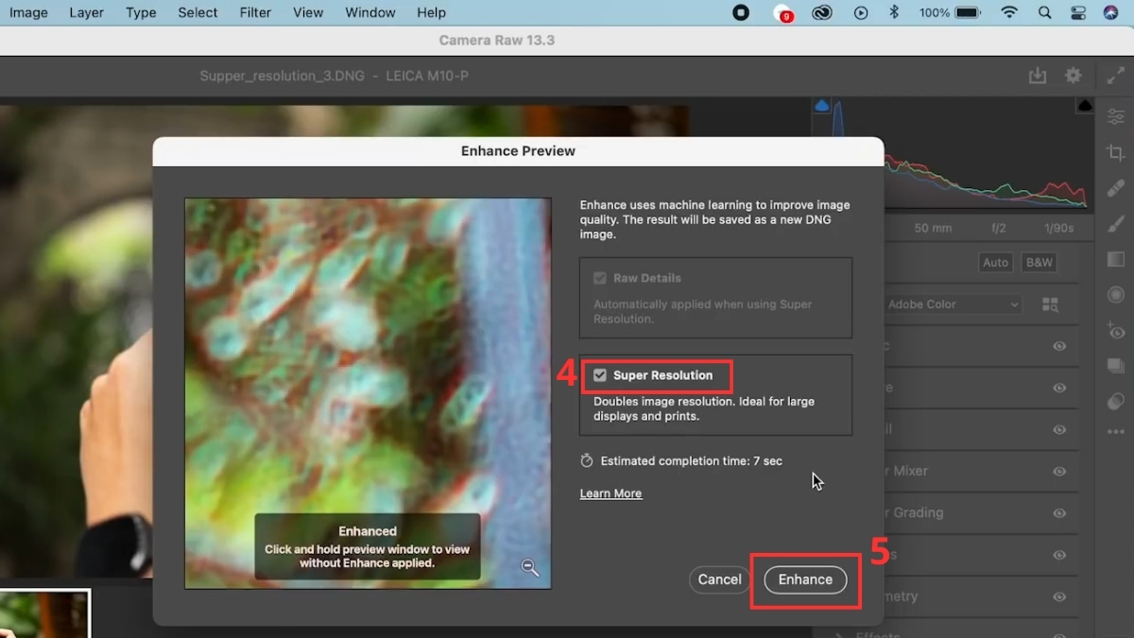Open the Layer menu
1134x638 pixels.
click(x=87, y=13)
